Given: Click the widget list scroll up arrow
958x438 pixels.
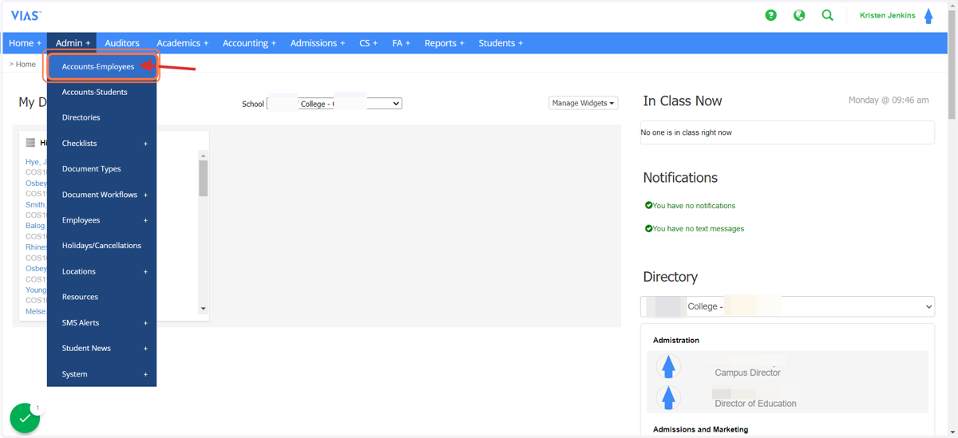Looking at the screenshot, I should pos(204,156).
